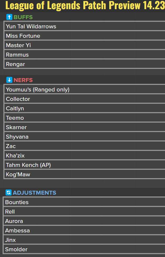Select the Collector nerf entry
165x257 pixels.
[x=85, y=99]
